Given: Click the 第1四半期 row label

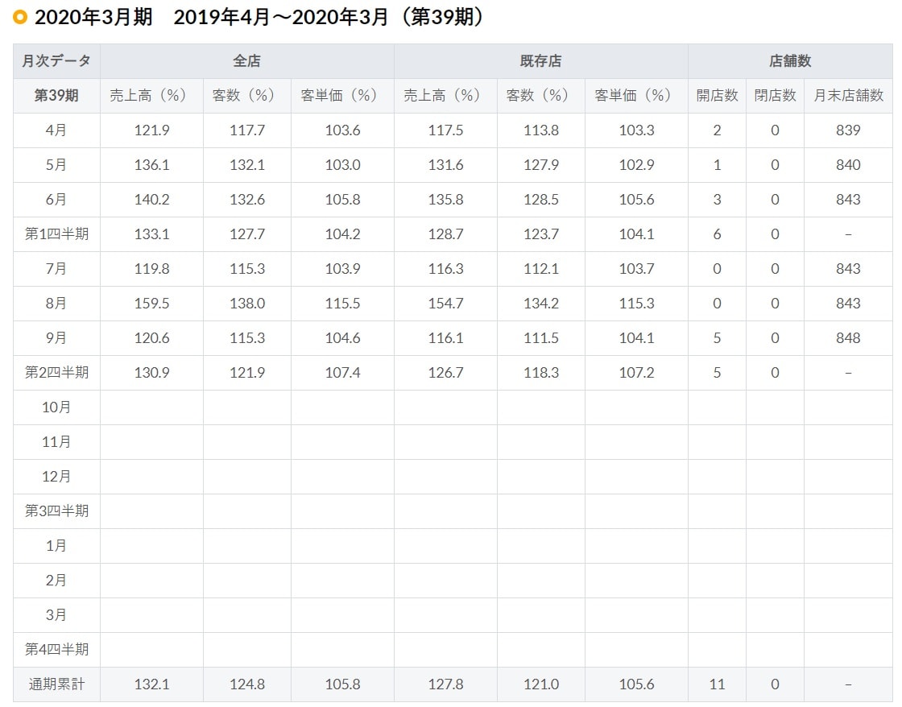Looking at the screenshot, I should tap(56, 234).
